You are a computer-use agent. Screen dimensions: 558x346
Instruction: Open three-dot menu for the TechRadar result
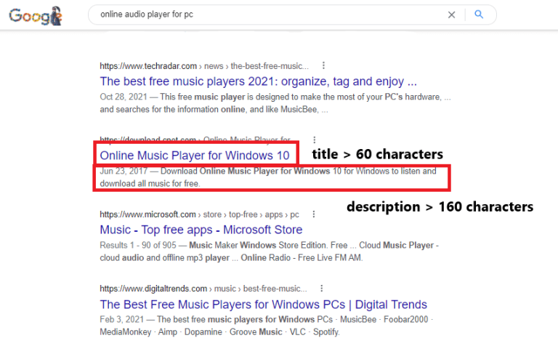point(323,65)
